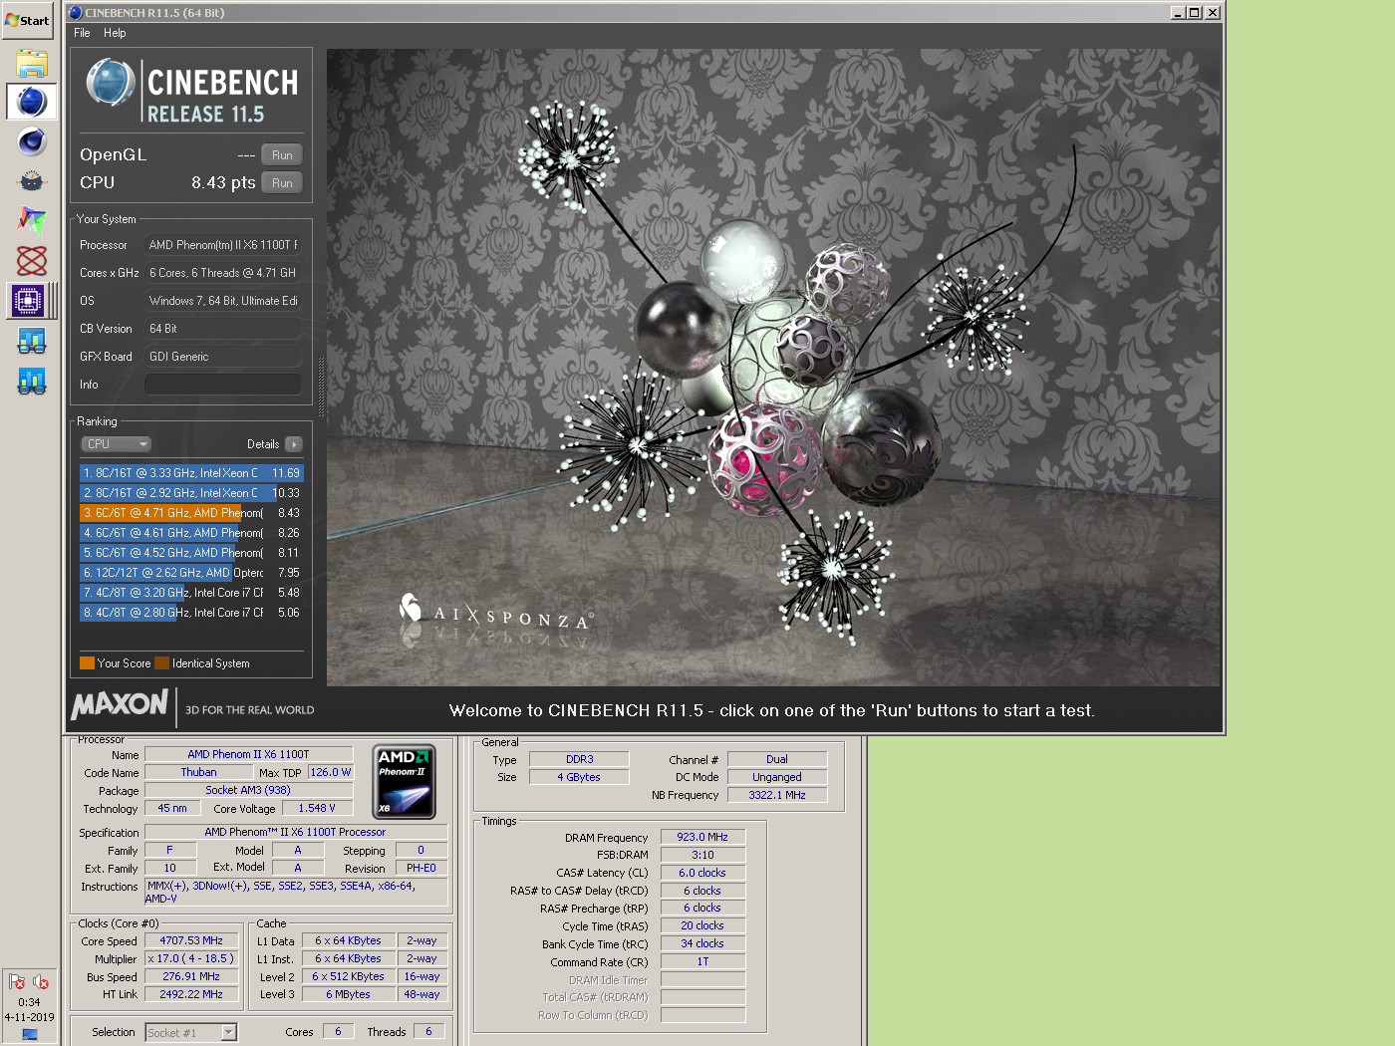Select highlighted ranking entry 3 at 4.71 GHz
The height and width of the screenshot is (1046, 1395).
pos(191,513)
